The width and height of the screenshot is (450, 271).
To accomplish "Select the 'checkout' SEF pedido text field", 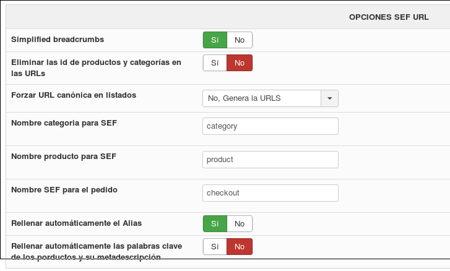I will (270, 193).
